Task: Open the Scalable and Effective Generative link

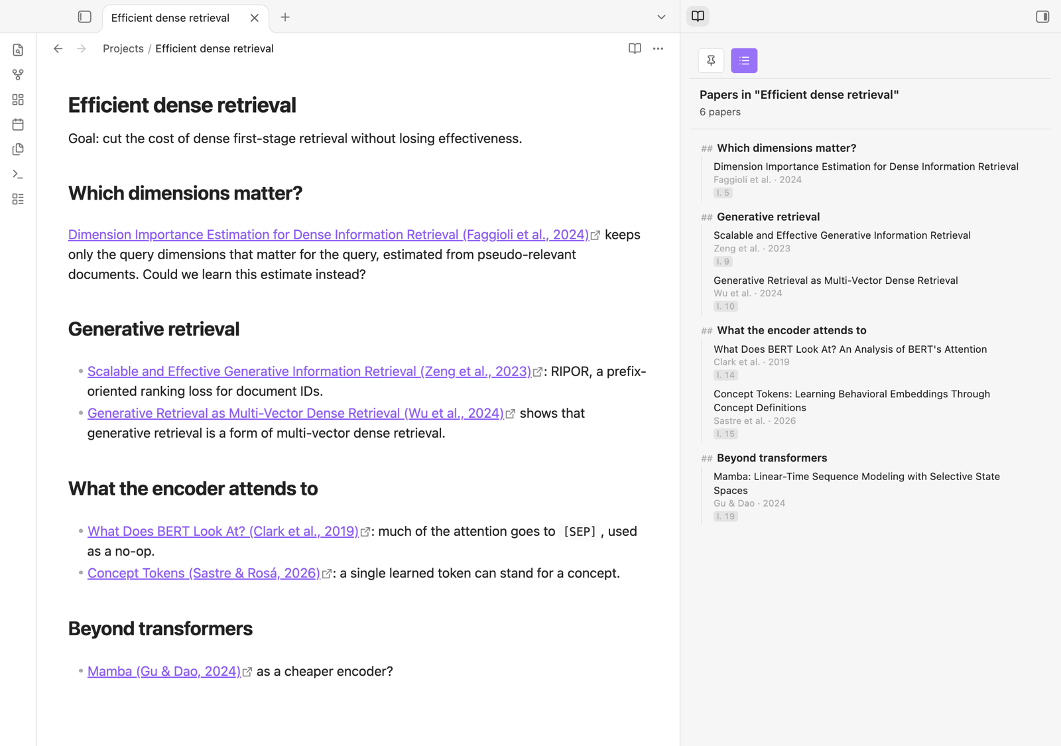Action: click(x=309, y=371)
